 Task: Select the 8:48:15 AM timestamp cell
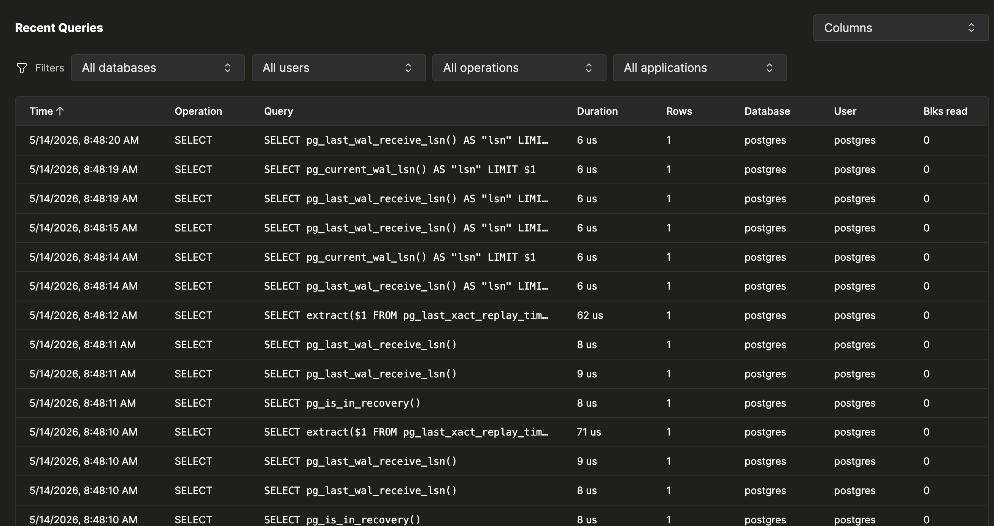click(x=83, y=228)
